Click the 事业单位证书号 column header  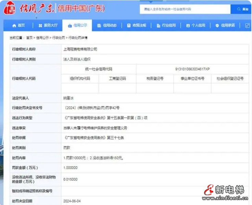pos(192,79)
